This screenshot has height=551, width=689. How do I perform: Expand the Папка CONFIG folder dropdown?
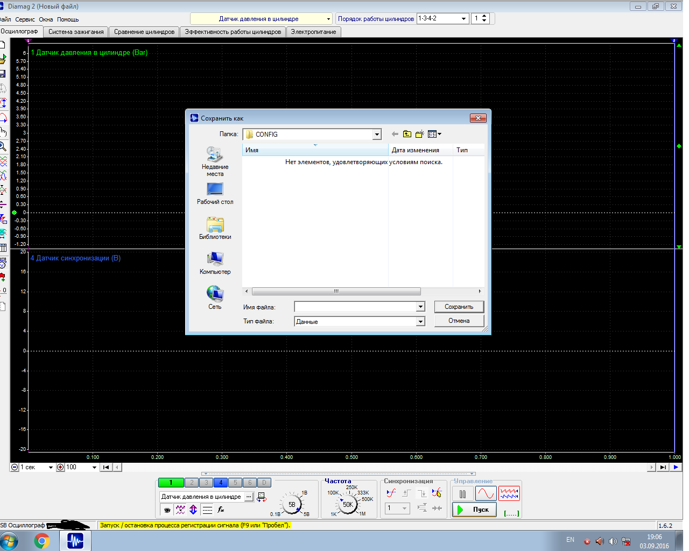coord(377,134)
